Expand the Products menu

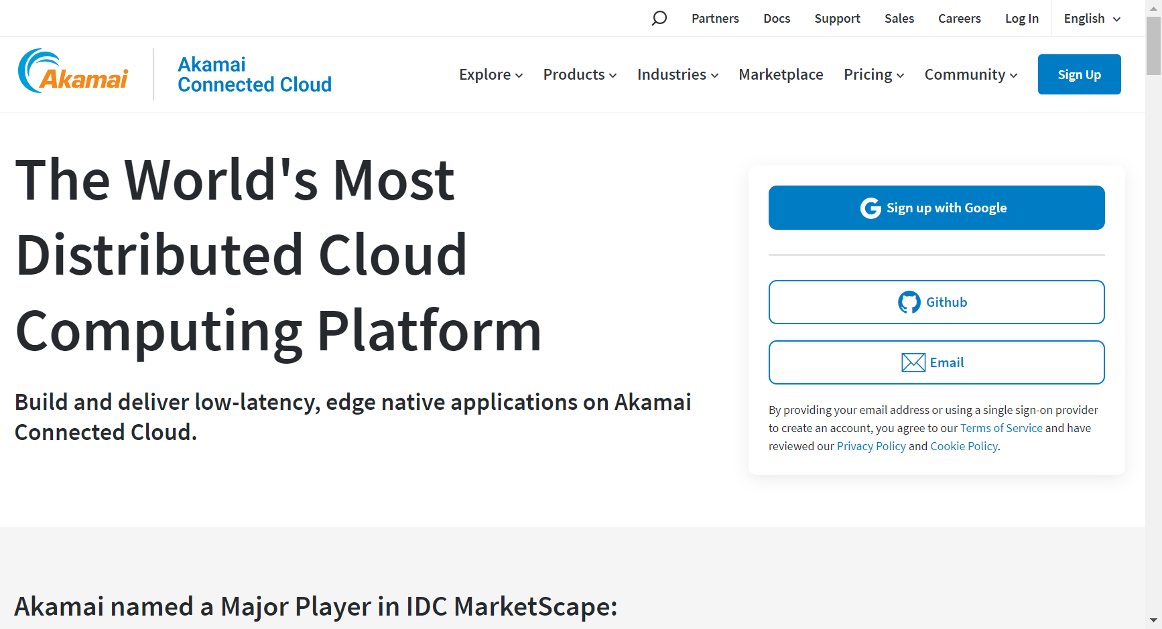point(580,74)
